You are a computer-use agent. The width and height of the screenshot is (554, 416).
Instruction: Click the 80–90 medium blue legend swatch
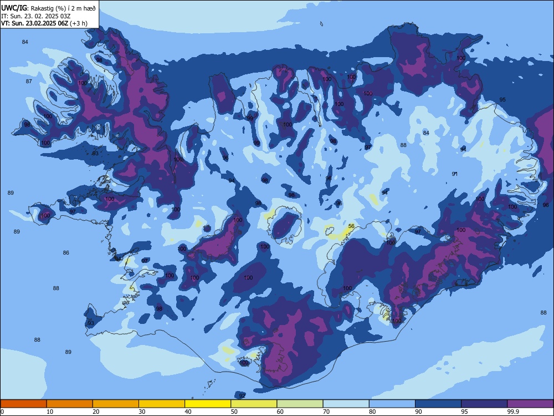tap(392, 404)
